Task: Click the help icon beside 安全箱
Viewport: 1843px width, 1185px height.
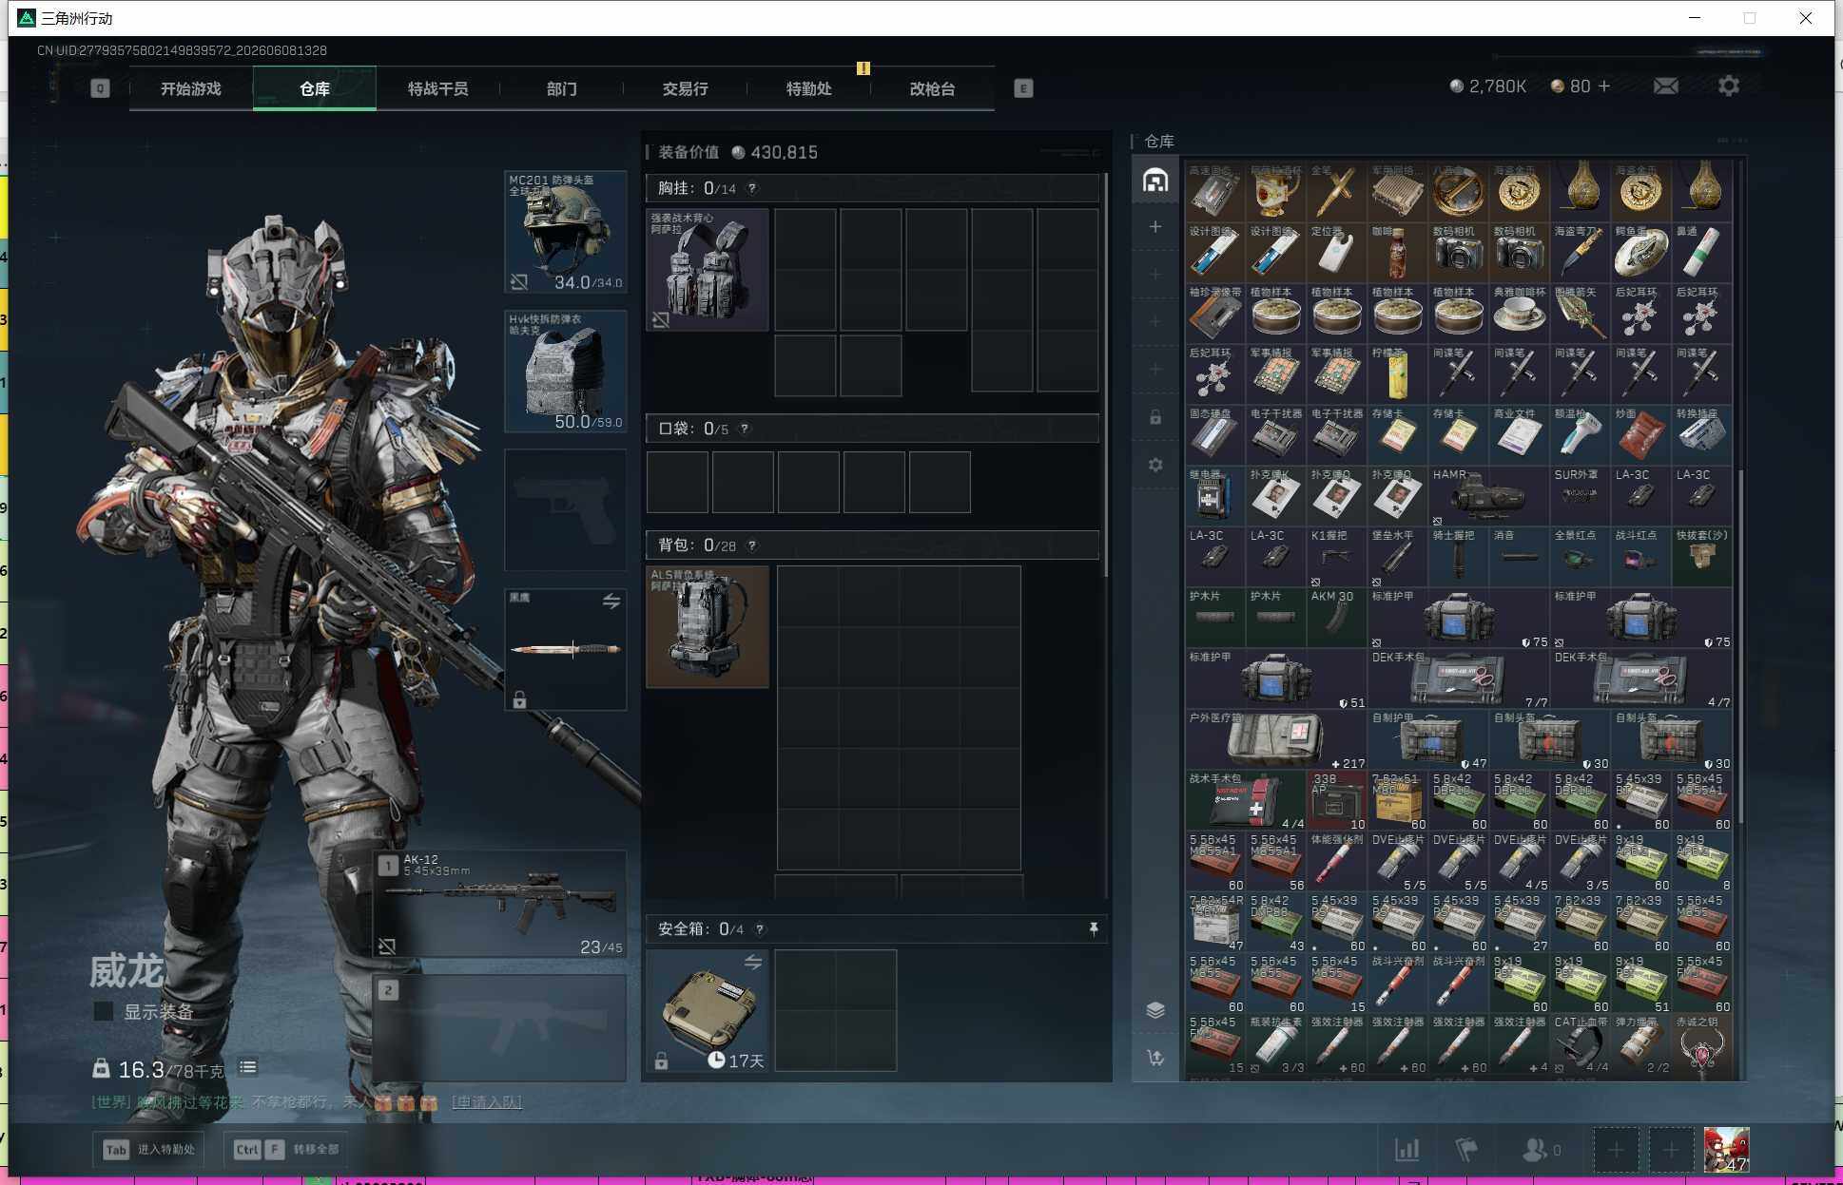Action: pyautogui.click(x=760, y=929)
